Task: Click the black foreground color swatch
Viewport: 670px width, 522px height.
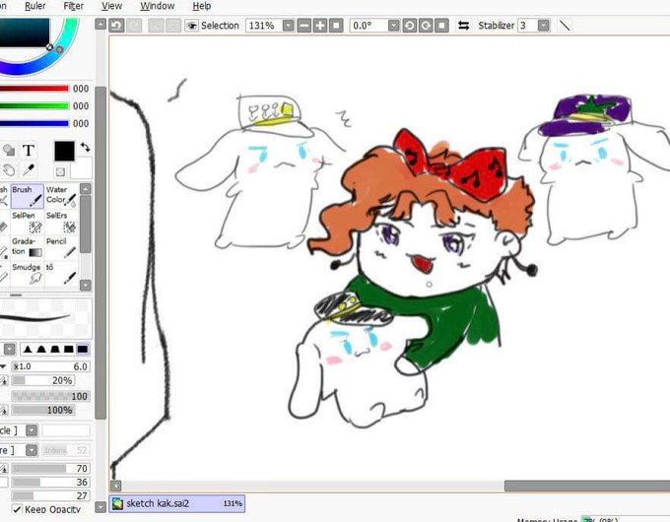Action: [x=64, y=151]
